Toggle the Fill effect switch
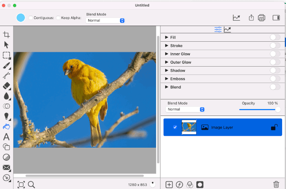This screenshot has height=189, width=286. tap(275, 37)
